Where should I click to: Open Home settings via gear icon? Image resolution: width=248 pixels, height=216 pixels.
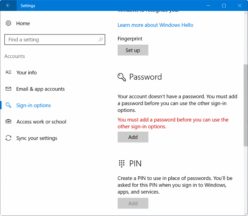pos(9,23)
